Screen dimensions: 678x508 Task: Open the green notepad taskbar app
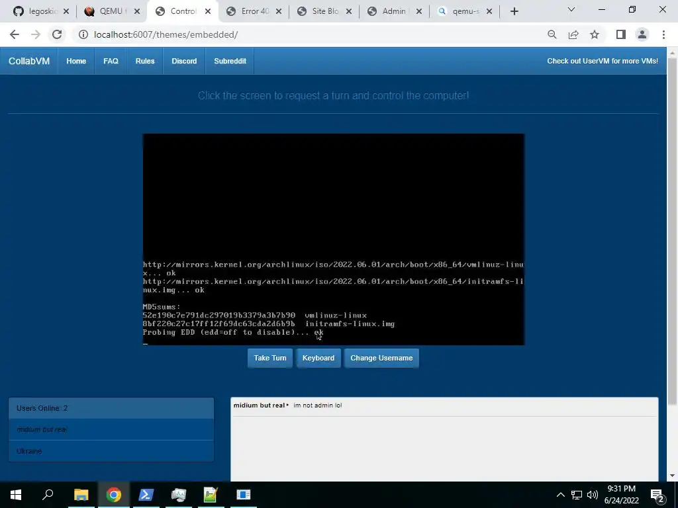point(211,495)
